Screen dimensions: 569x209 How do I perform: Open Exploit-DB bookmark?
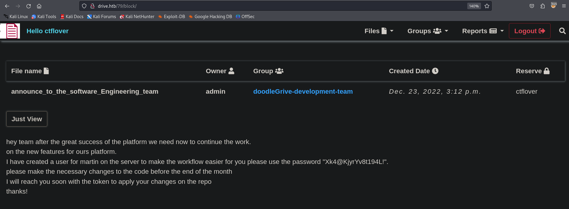click(x=172, y=17)
